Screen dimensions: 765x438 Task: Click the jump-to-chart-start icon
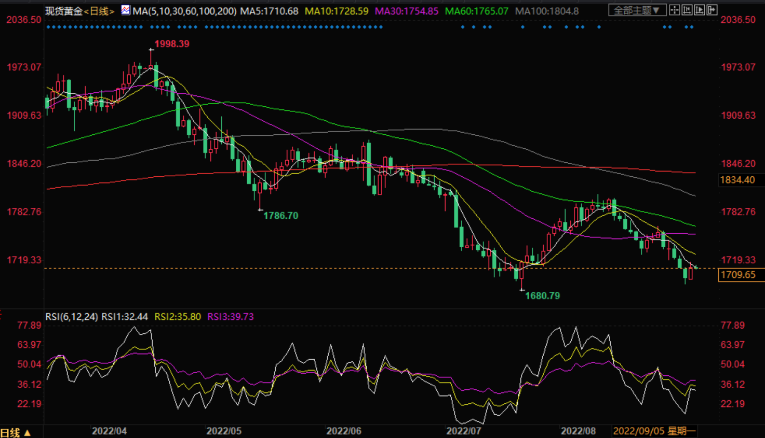tap(687, 10)
